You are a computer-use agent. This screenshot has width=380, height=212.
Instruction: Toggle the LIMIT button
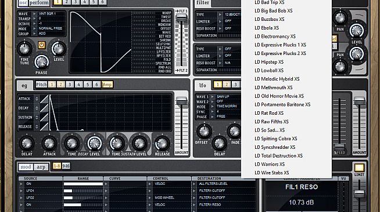click(359, 167)
